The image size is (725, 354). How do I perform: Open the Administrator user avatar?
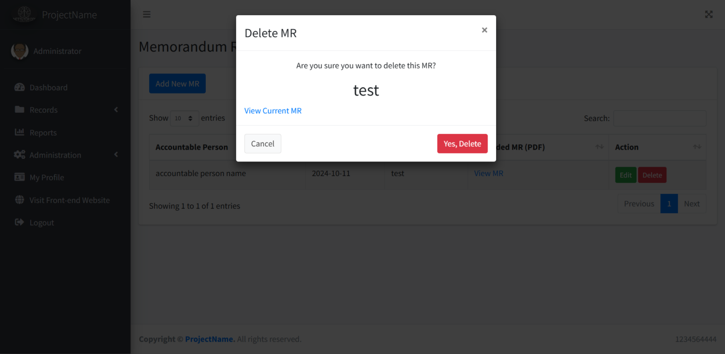[19, 51]
